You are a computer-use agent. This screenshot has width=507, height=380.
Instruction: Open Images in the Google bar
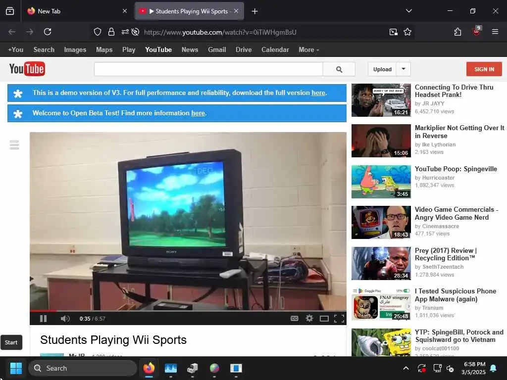click(75, 50)
